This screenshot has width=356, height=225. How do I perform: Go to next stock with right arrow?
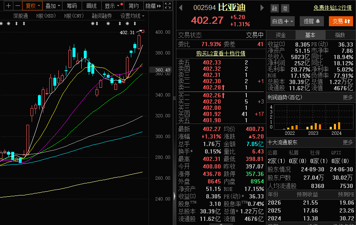tap(262, 8)
